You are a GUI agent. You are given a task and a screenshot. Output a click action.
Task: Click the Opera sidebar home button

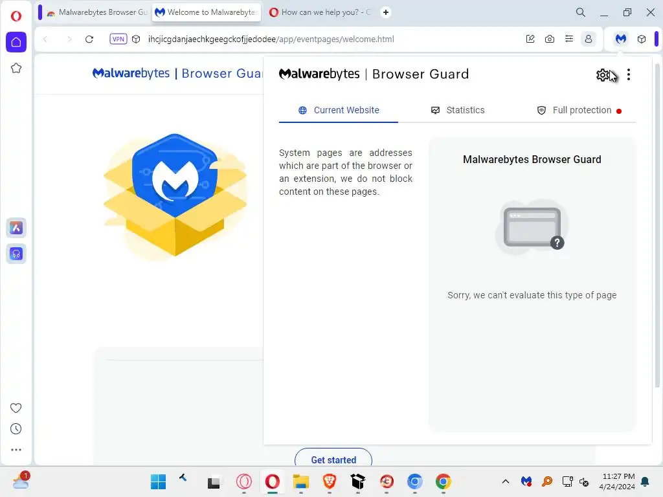(16, 42)
